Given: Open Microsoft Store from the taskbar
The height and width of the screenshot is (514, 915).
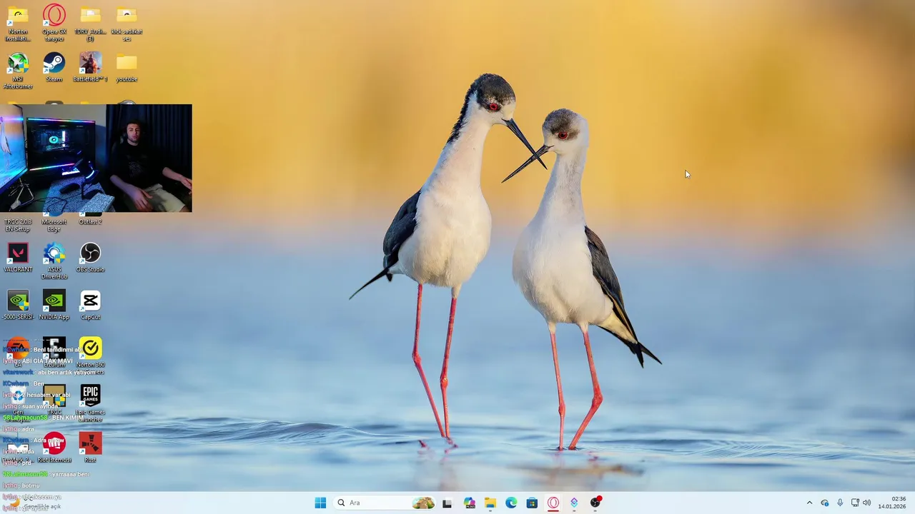Looking at the screenshot, I should point(532,503).
